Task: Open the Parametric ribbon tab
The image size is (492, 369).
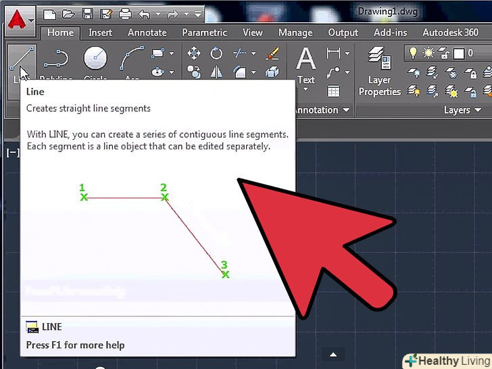Action: click(205, 32)
